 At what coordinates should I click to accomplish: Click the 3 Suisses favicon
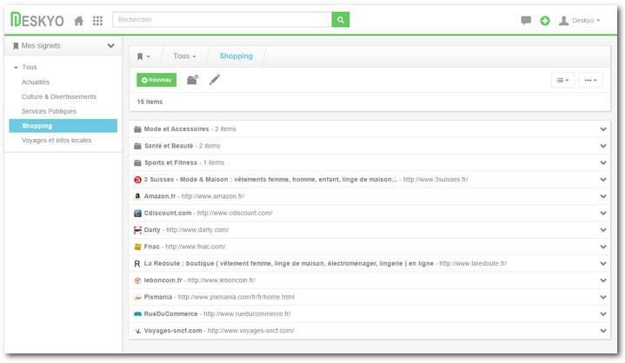[x=137, y=180]
